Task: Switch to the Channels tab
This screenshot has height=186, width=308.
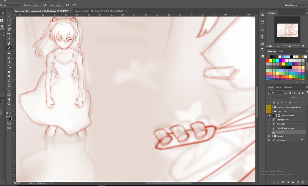Action: click(288, 87)
